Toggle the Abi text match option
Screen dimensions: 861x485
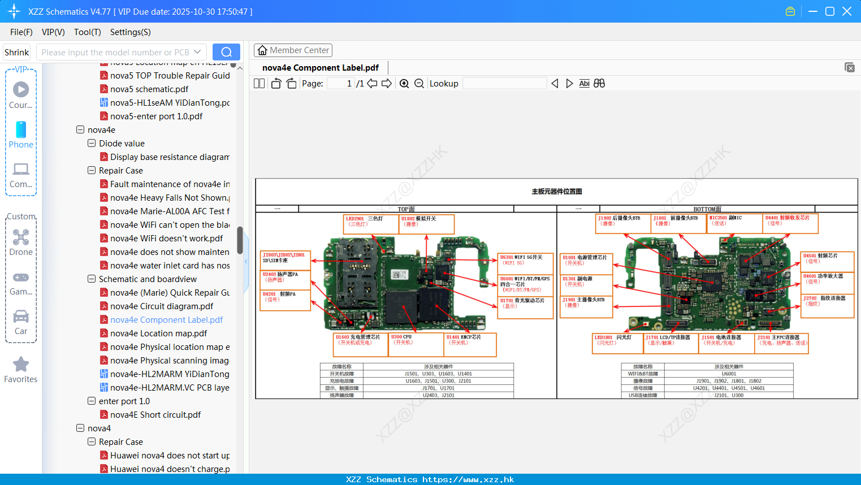click(585, 84)
